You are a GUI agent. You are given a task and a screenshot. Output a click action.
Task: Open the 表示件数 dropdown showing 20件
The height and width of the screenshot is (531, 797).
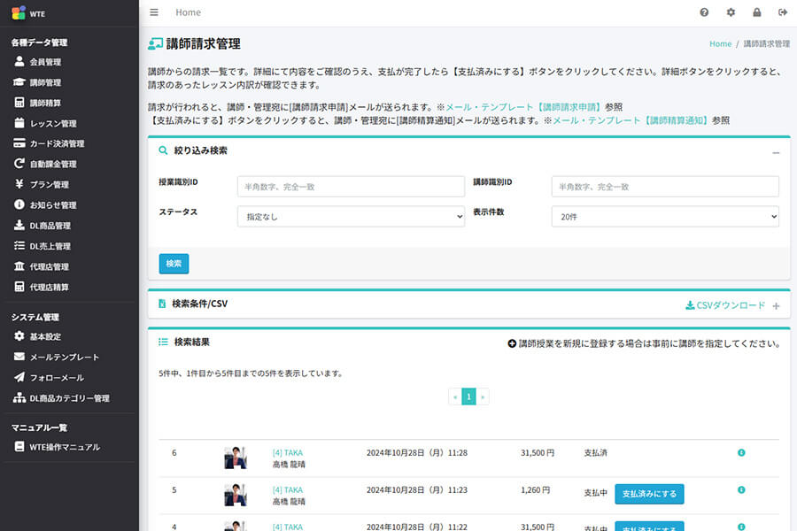click(665, 215)
